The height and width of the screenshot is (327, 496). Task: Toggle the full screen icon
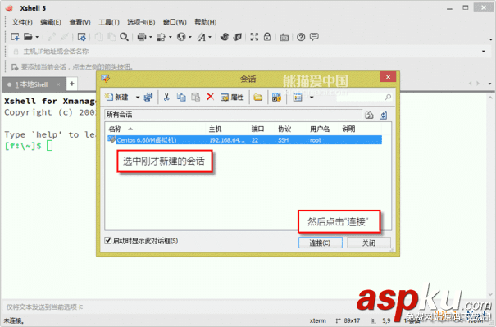254,37
